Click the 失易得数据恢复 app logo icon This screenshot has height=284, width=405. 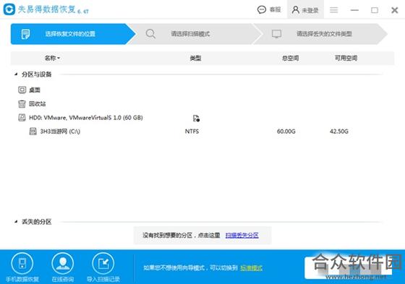point(9,9)
